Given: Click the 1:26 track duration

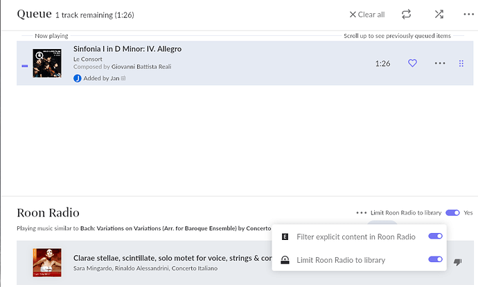Looking at the screenshot, I should (382, 64).
